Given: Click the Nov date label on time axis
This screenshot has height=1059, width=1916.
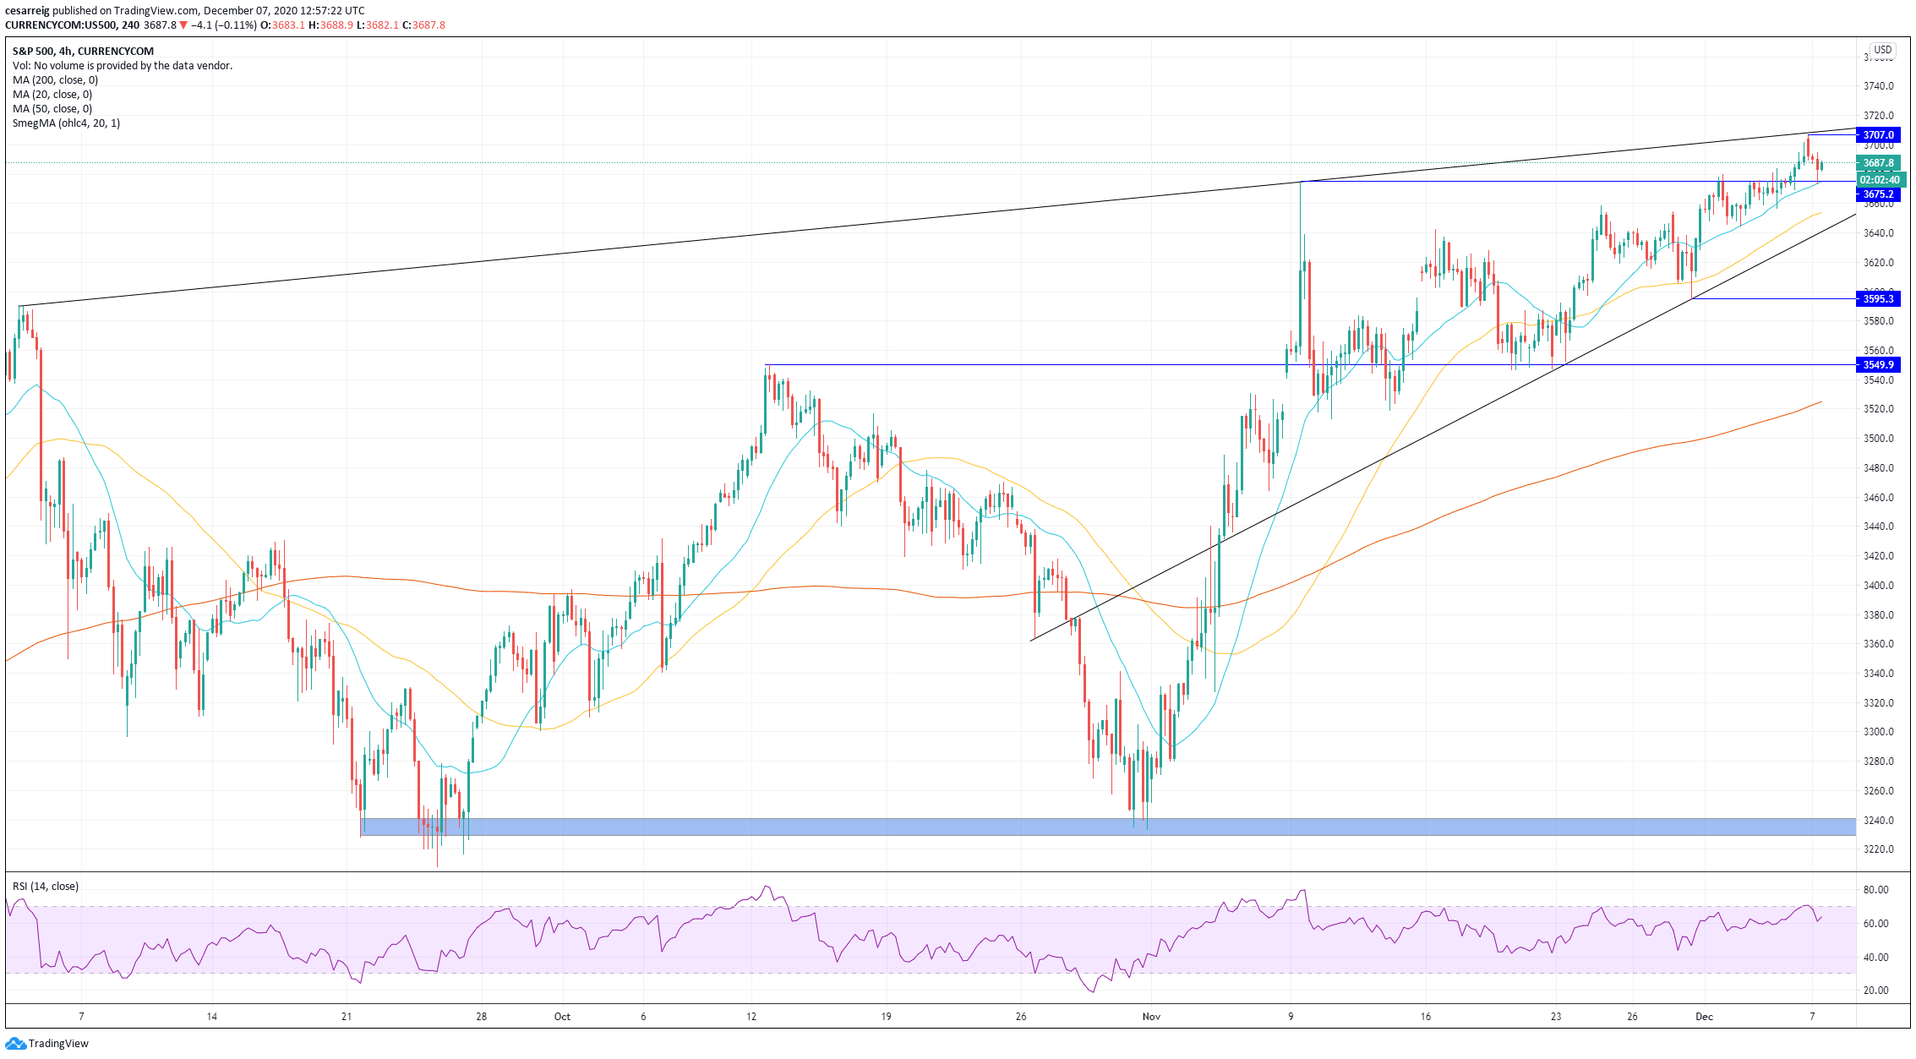Looking at the screenshot, I should click(1151, 1017).
